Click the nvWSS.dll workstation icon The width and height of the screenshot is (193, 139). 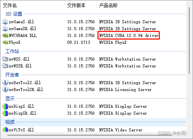pyautogui.click(x=5, y=59)
